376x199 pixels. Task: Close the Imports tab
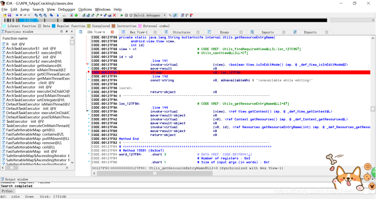click(284, 32)
